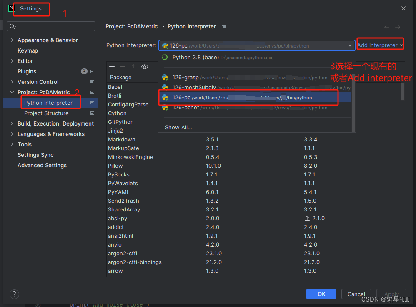Click the OK button
The image size is (416, 307).
click(x=321, y=294)
